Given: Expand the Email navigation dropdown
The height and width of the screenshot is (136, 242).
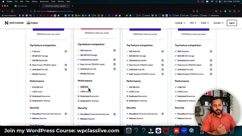Looking at the screenshot, I should (205, 23).
